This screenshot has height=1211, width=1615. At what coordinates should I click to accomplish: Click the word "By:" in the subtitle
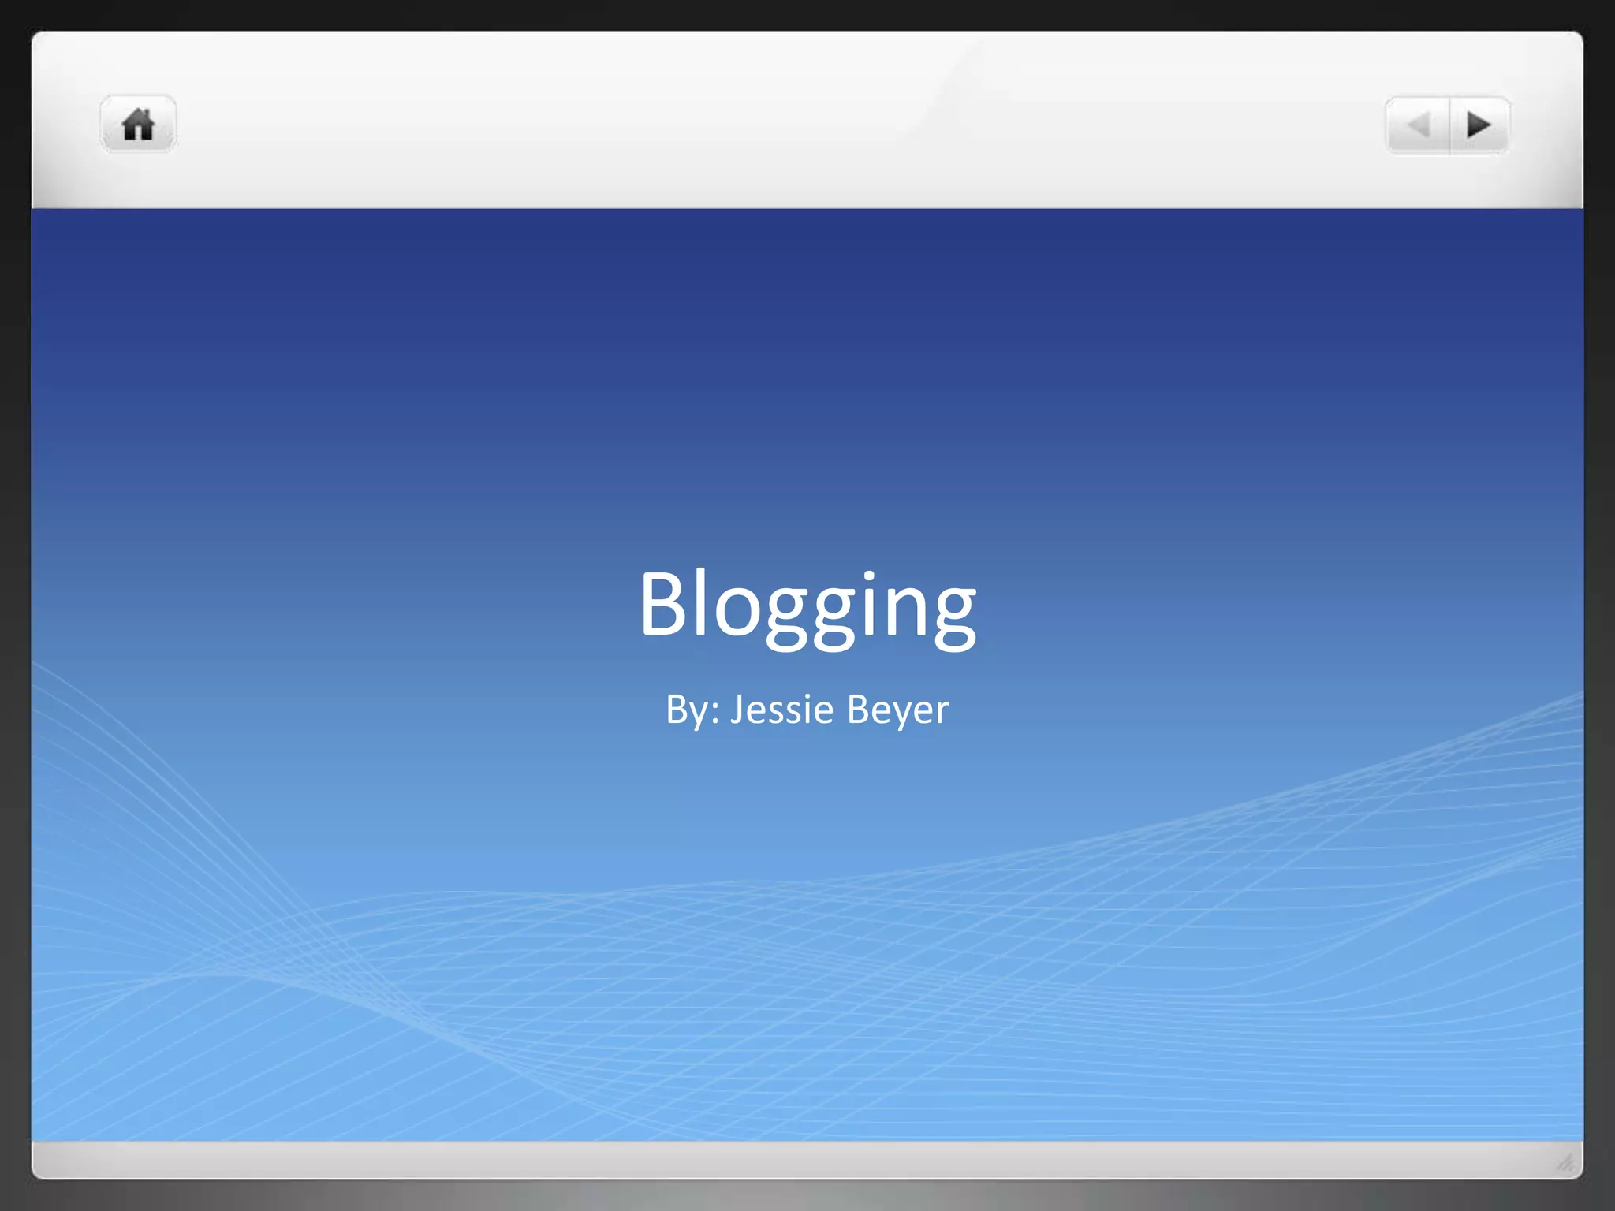tap(692, 709)
